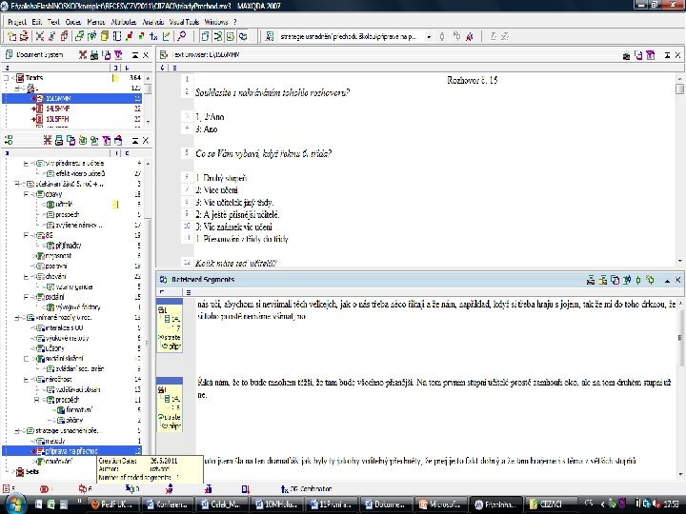
Task: Open the Visual Tools menu
Action: (184, 21)
